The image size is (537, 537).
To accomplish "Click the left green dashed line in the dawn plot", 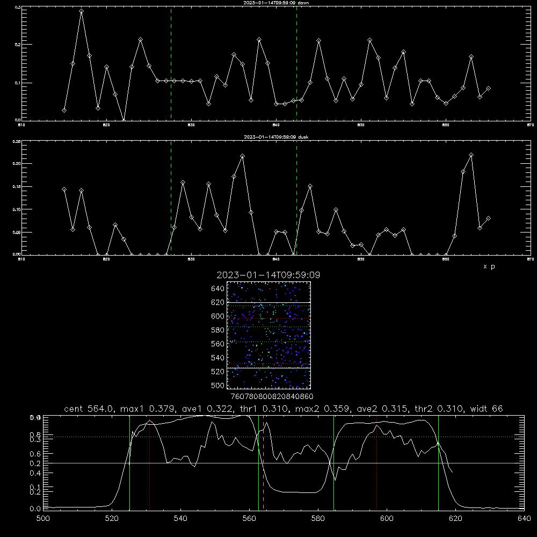I will pyautogui.click(x=171, y=63).
